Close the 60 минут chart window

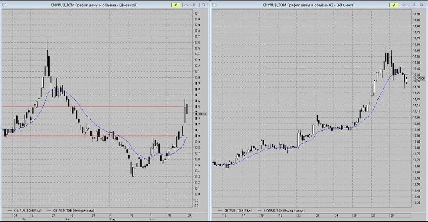422,5
